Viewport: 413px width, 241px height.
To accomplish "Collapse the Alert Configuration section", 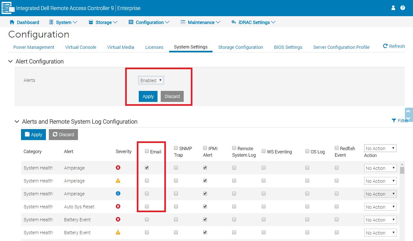I will pyautogui.click(x=10, y=61).
